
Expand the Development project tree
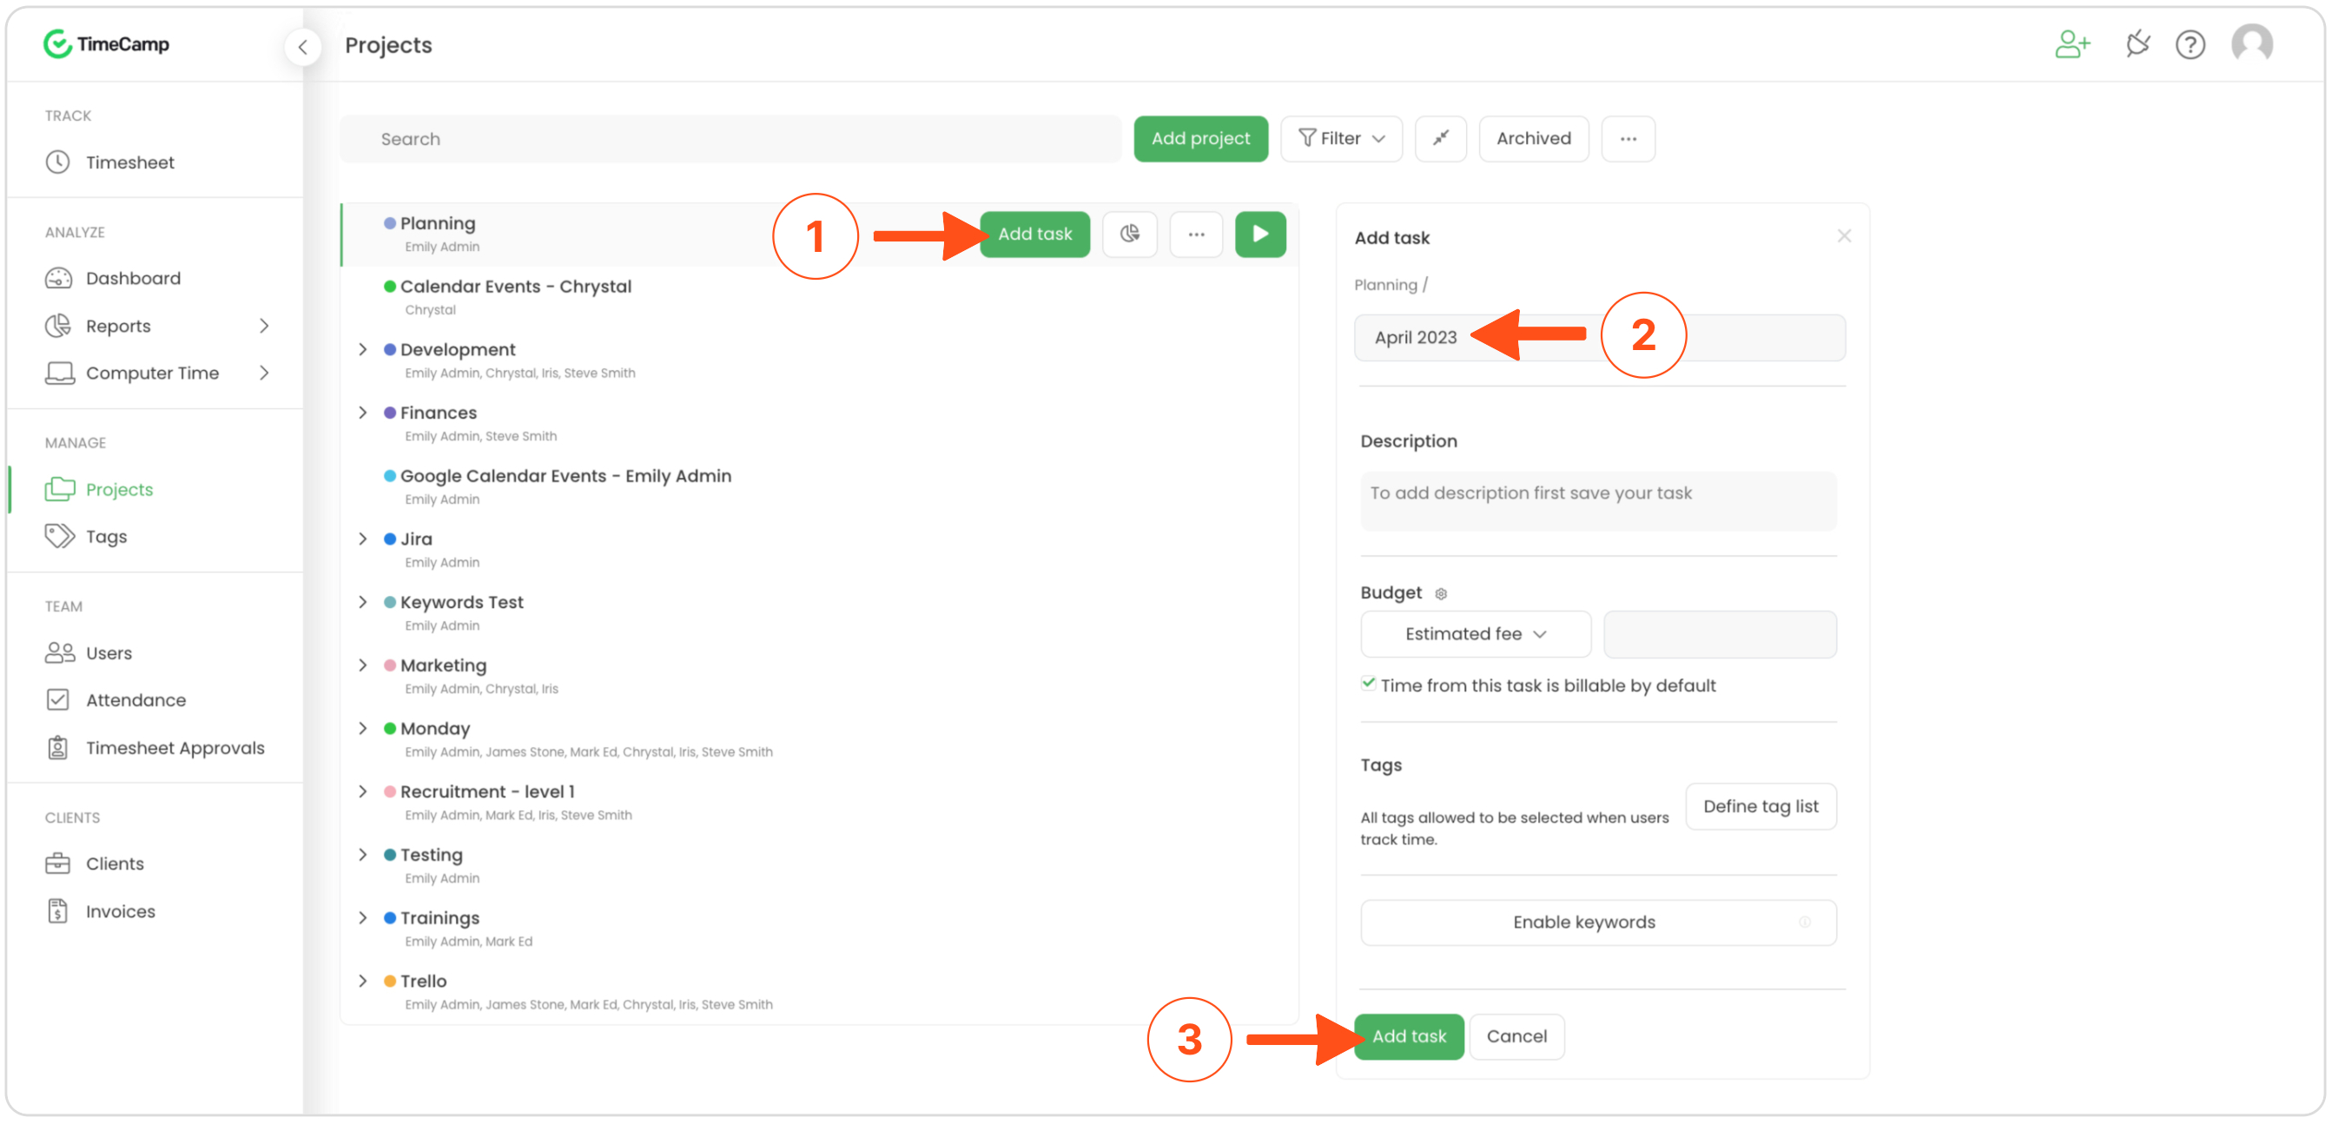pyautogui.click(x=363, y=349)
